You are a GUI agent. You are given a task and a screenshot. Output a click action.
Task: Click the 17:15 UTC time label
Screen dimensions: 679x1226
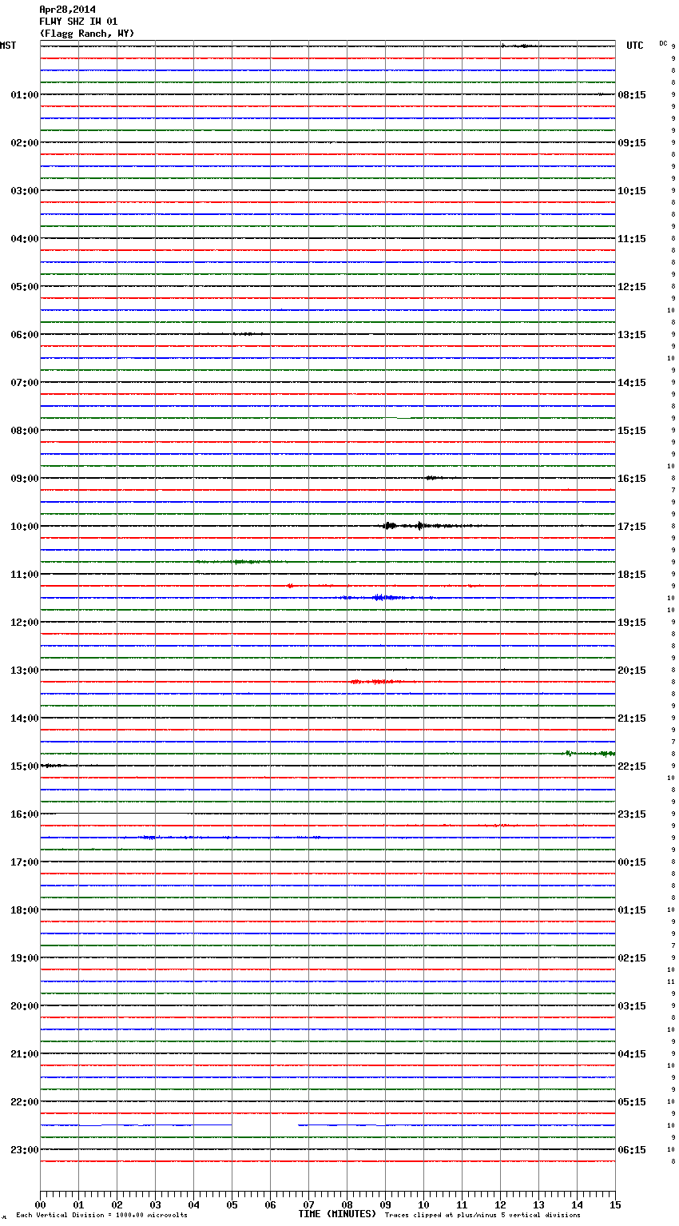pos(632,527)
